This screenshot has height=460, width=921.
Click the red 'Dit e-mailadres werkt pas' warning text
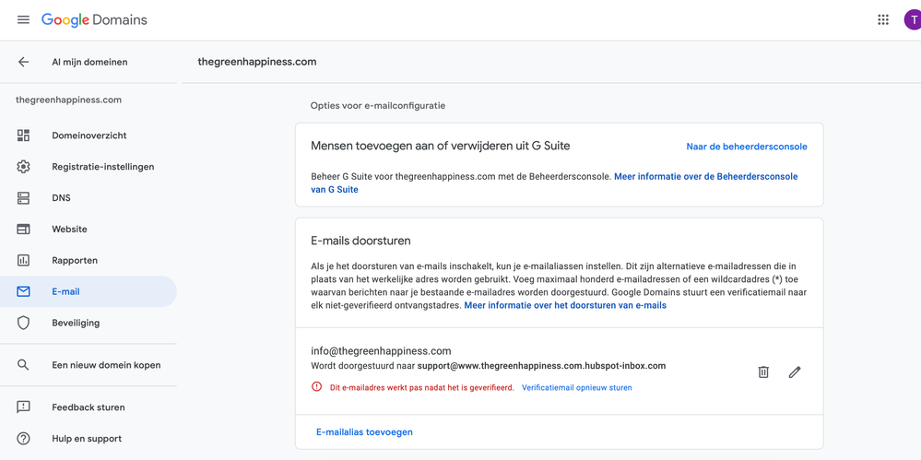point(422,388)
